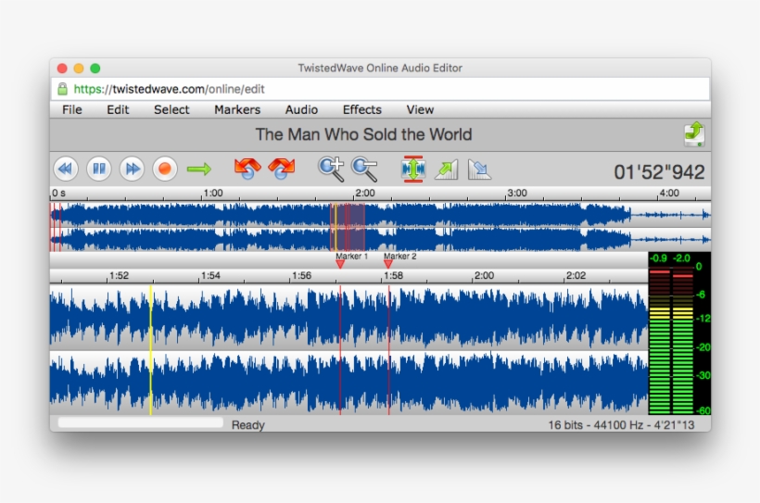This screenshot has width=760, height=503.
Task: Click the 2:02 mark on detail ruler
Action: click(576, 275)
